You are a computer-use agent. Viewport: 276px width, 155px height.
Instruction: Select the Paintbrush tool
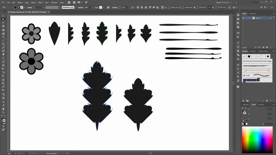3,47
